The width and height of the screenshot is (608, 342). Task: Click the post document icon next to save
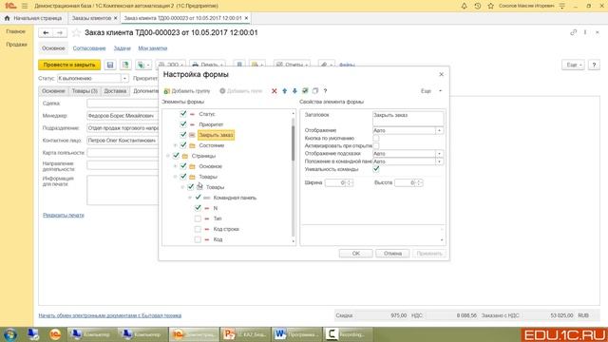[125, 65]
